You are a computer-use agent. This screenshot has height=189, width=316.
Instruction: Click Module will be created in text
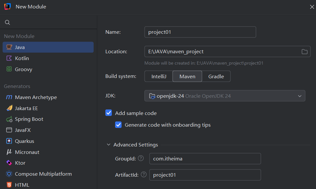[204, 63]
